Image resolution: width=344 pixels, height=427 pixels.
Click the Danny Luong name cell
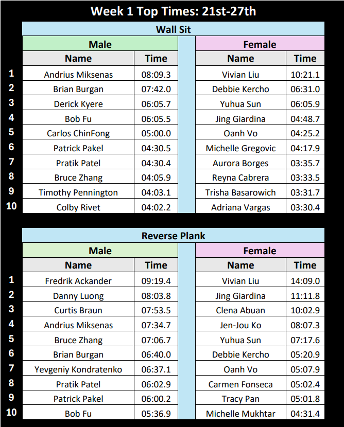(78, 295)
